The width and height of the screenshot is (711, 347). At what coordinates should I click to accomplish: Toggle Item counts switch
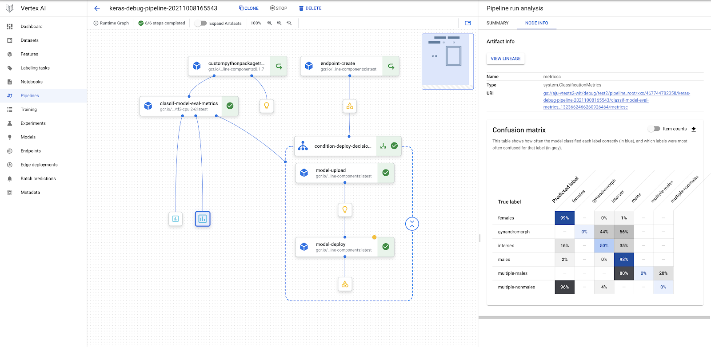[x=654, y=129]
